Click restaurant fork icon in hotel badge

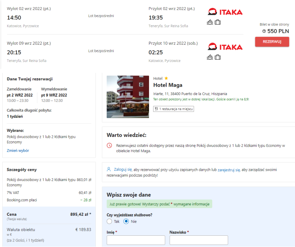point(156,109)
